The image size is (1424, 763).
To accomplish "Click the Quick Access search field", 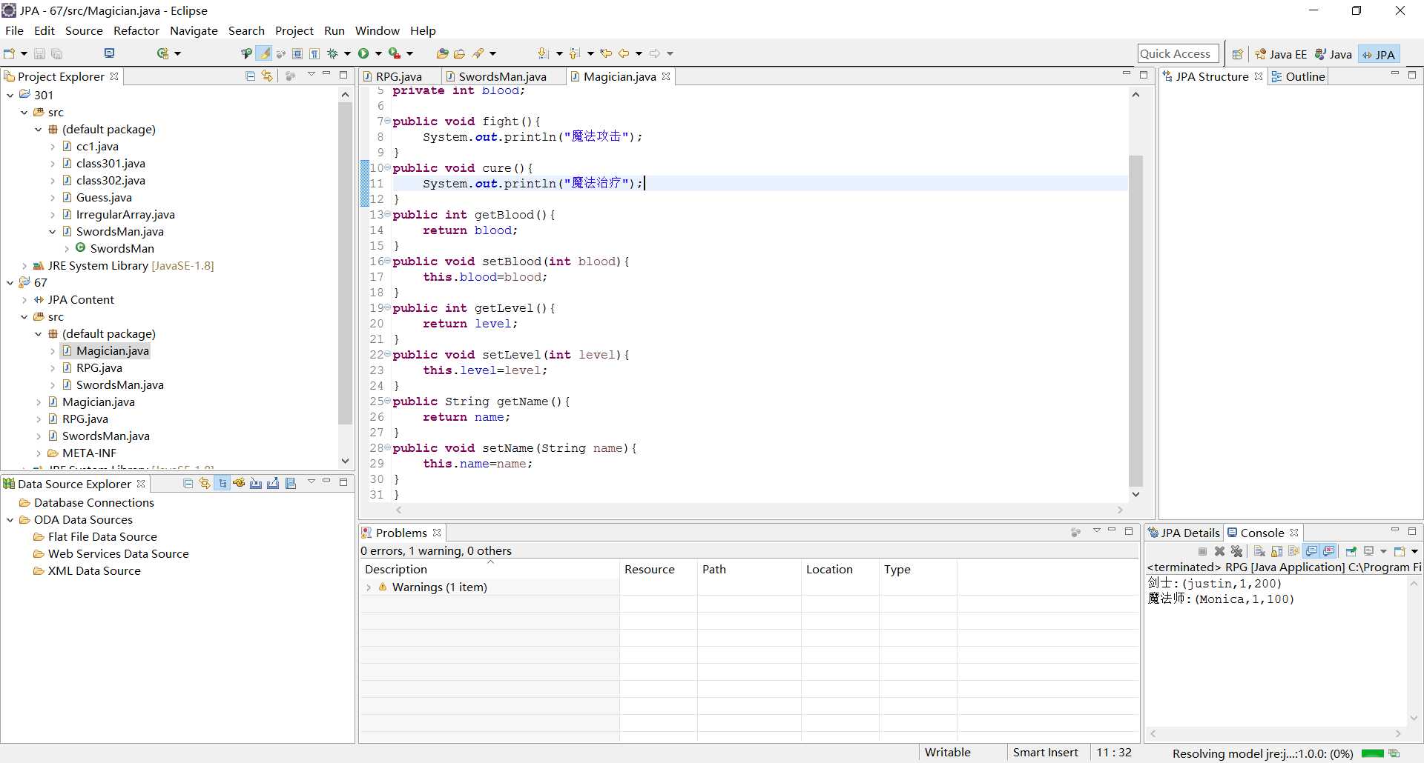I will (x=1178, y=54).
